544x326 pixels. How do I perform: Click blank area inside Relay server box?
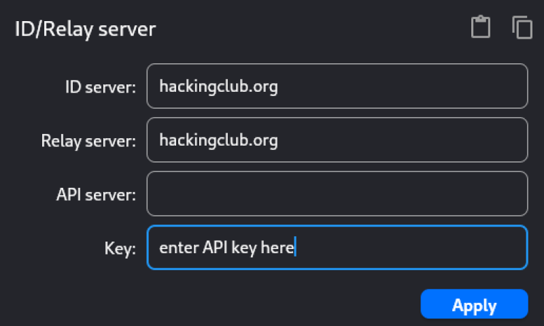point(403,140)
